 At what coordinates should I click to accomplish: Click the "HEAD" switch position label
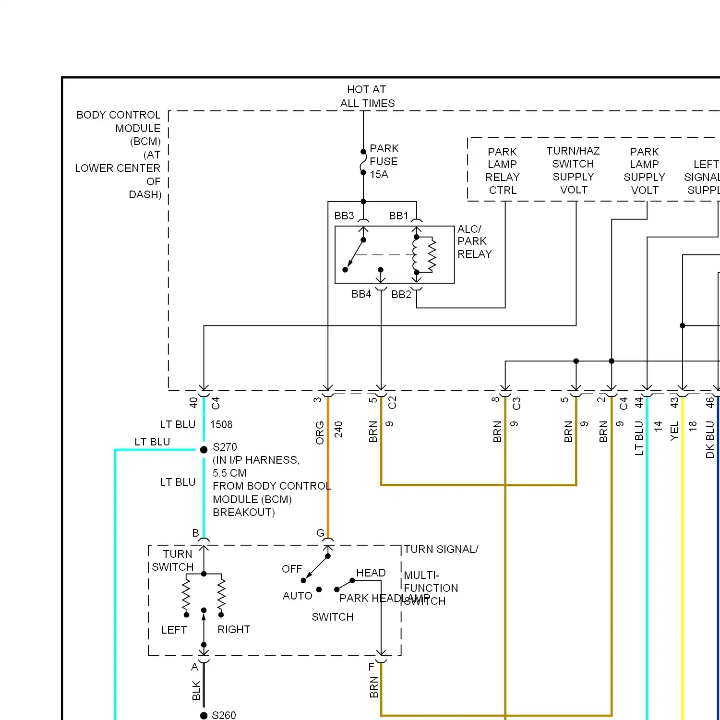coord(371,573)
